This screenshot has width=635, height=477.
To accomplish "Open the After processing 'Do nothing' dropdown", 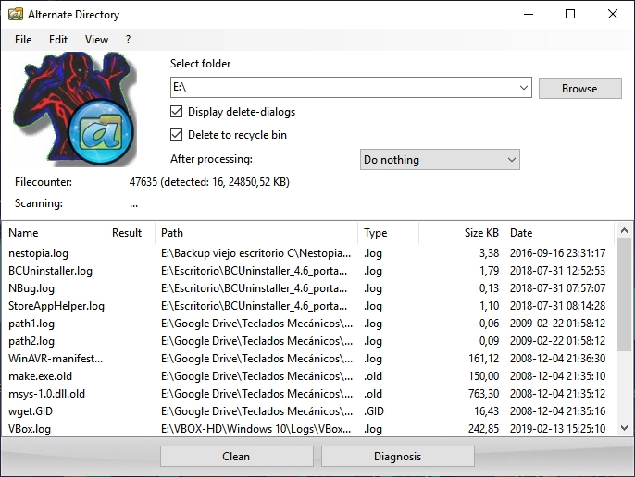I will (440, 160).
